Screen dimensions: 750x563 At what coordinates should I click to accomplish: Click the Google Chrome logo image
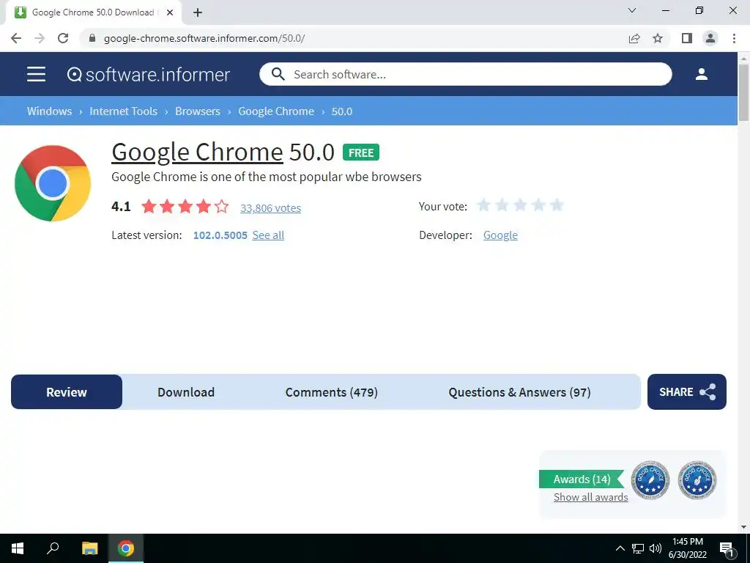[x=53, y=183]
